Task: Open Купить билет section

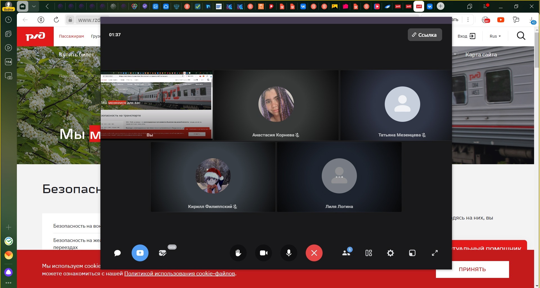Action: pos(76,54)
